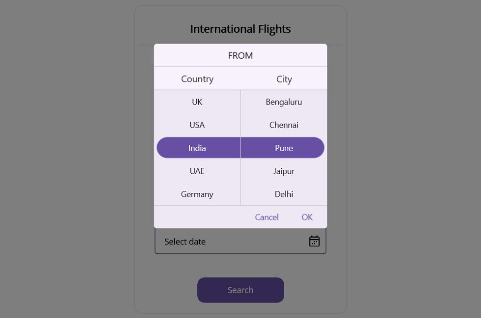481x318 pixels.
Task: Choose India as the departure country
Action: click(197, 147)
